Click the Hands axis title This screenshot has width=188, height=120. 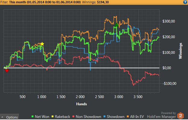pos(82,104)
